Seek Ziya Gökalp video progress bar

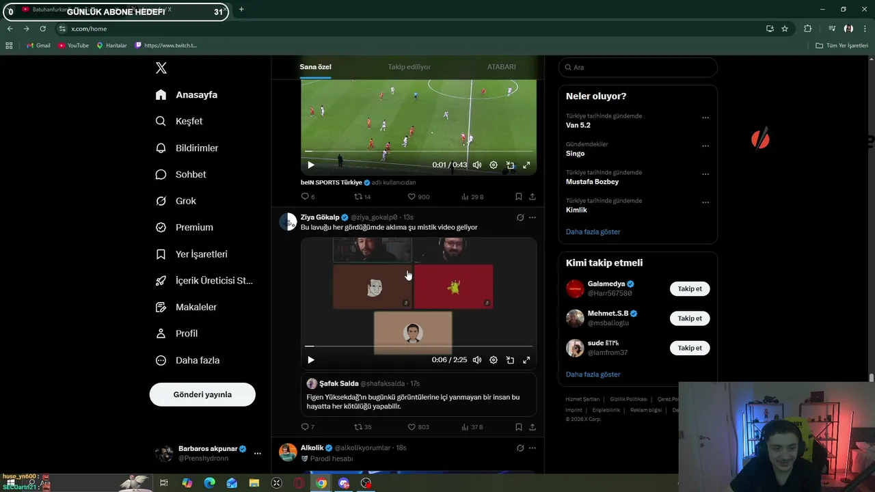tap(418, 346)
